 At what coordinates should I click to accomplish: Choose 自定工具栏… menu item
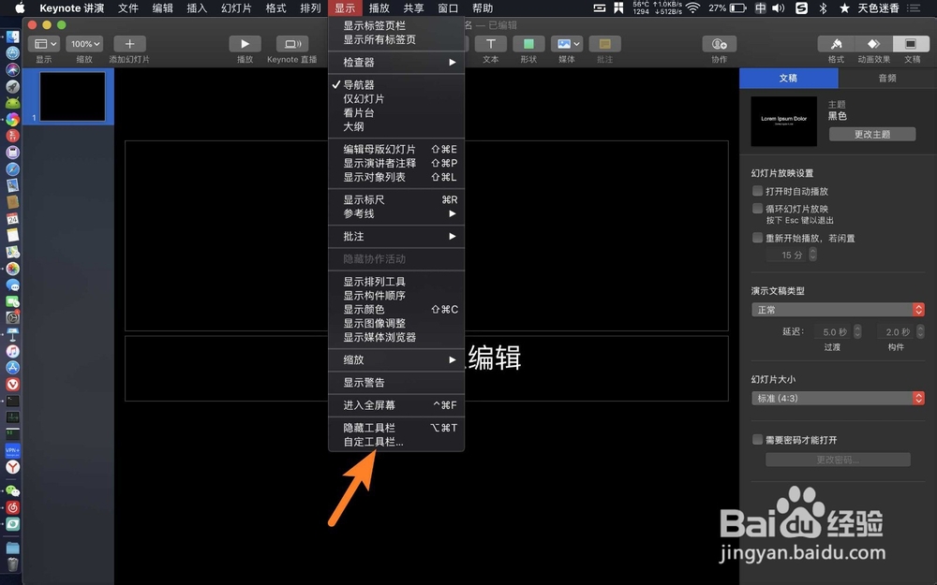(x=396, y=443)
